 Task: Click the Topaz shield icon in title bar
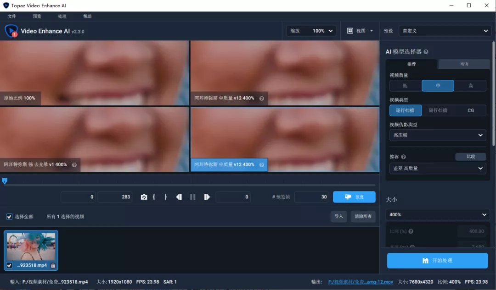(6, 5)
